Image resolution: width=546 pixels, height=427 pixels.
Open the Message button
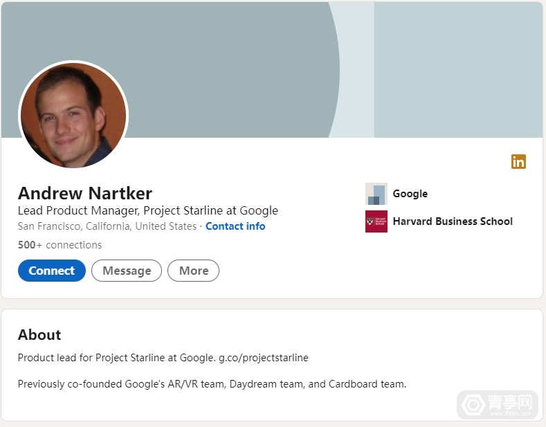click(x=127, y=271)
